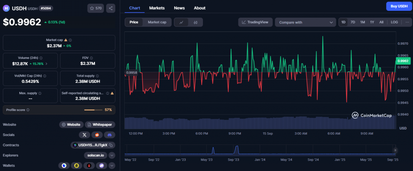Click the #5094 rank badge
Viewport: 413px width, 171px height.
(46, 8)
